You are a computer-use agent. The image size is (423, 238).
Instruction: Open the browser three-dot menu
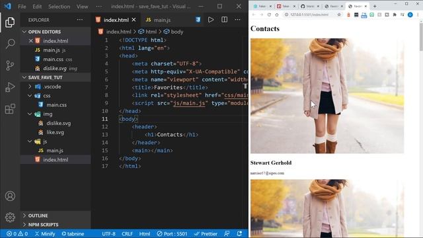418,15
